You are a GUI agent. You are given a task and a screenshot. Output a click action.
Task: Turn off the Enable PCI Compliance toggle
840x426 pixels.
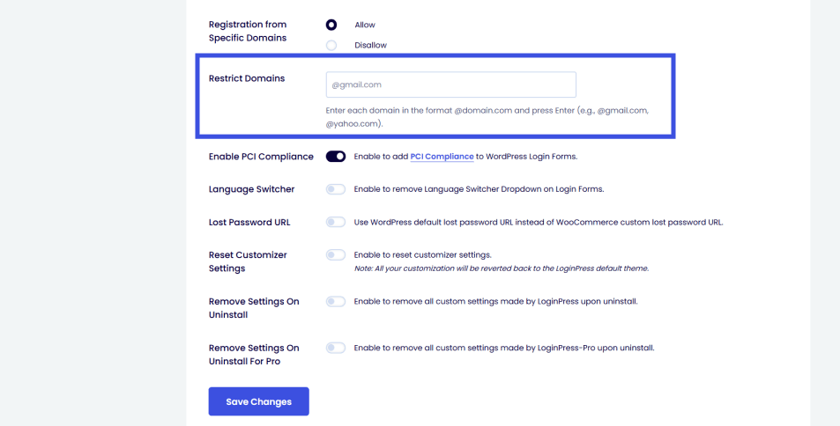[336, 157]
